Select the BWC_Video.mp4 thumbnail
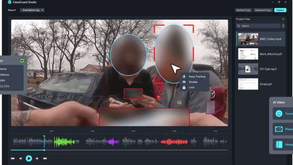 click(248, 39)
